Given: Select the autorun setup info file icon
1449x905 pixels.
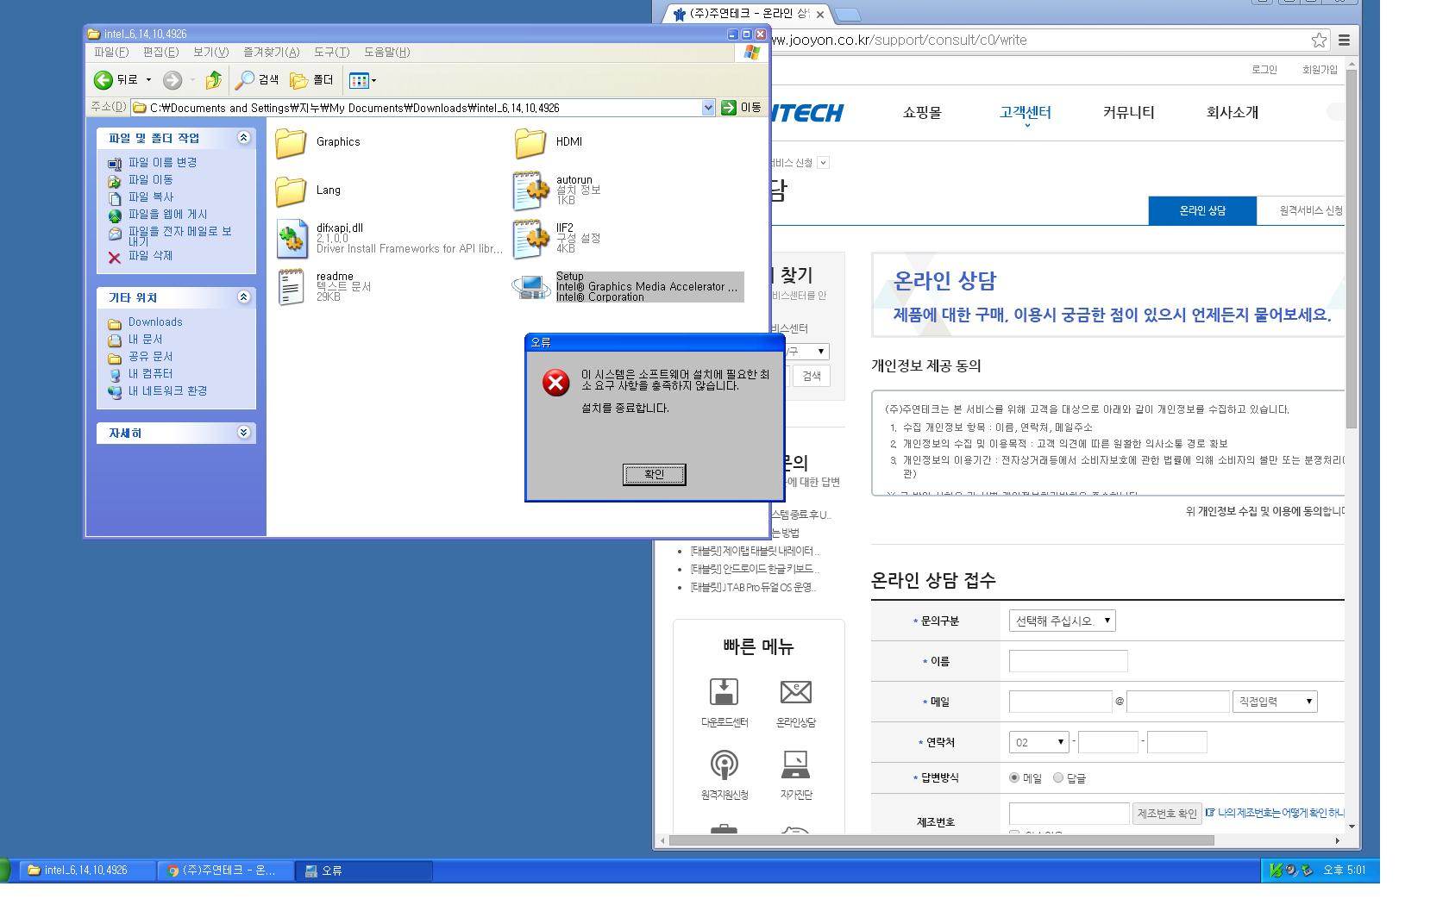Looking at the screenshot, I should click(x=530, y=190).
